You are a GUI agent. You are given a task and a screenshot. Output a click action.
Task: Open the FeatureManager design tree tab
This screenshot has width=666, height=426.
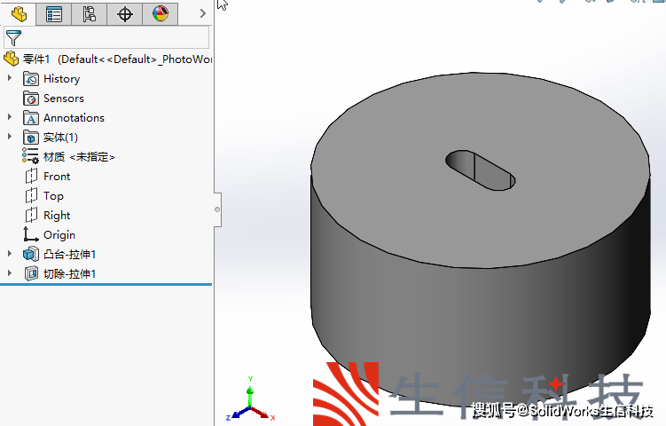[19, 13]
